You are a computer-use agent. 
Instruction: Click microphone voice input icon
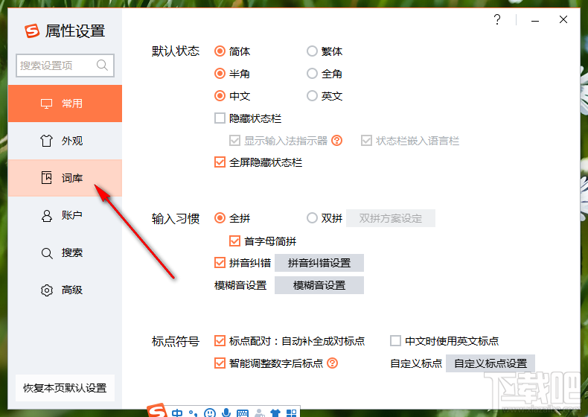pyautogui.click(x=226, y=413)
